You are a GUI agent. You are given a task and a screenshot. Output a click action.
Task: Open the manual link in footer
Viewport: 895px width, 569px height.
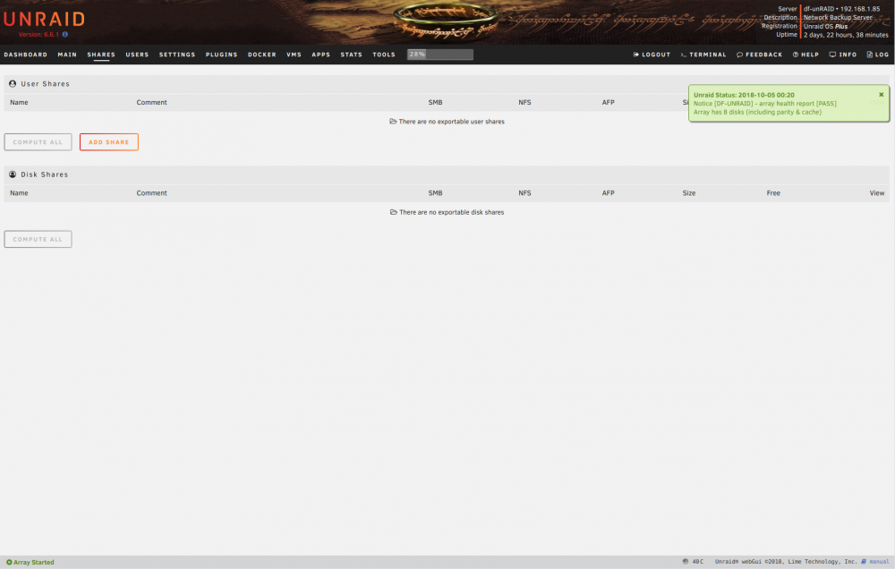pos(875,562)
